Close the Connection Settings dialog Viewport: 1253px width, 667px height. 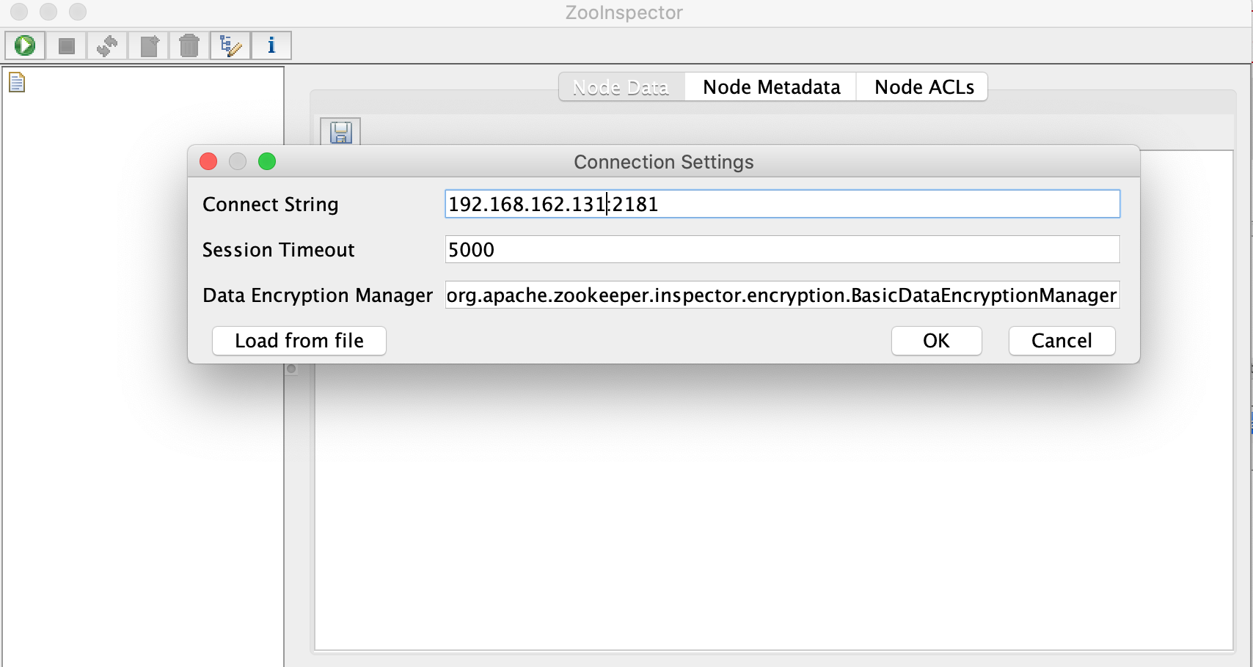point(208,161)
